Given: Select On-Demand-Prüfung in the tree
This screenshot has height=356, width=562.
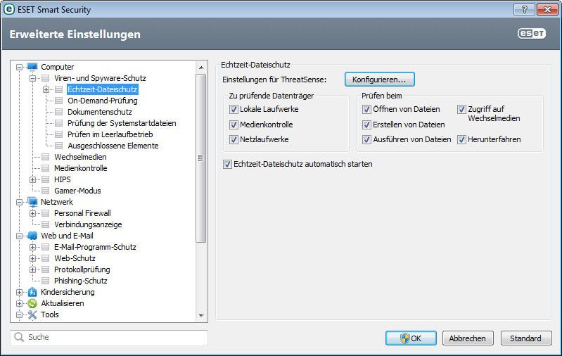Looking at the screenshot, I should [103, 101].
